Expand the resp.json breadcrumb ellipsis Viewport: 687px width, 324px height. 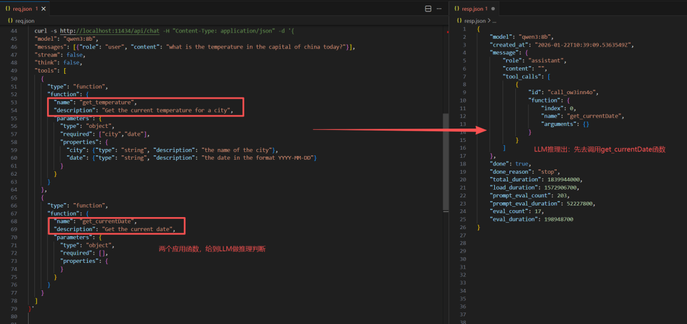(x=494, y=21)
